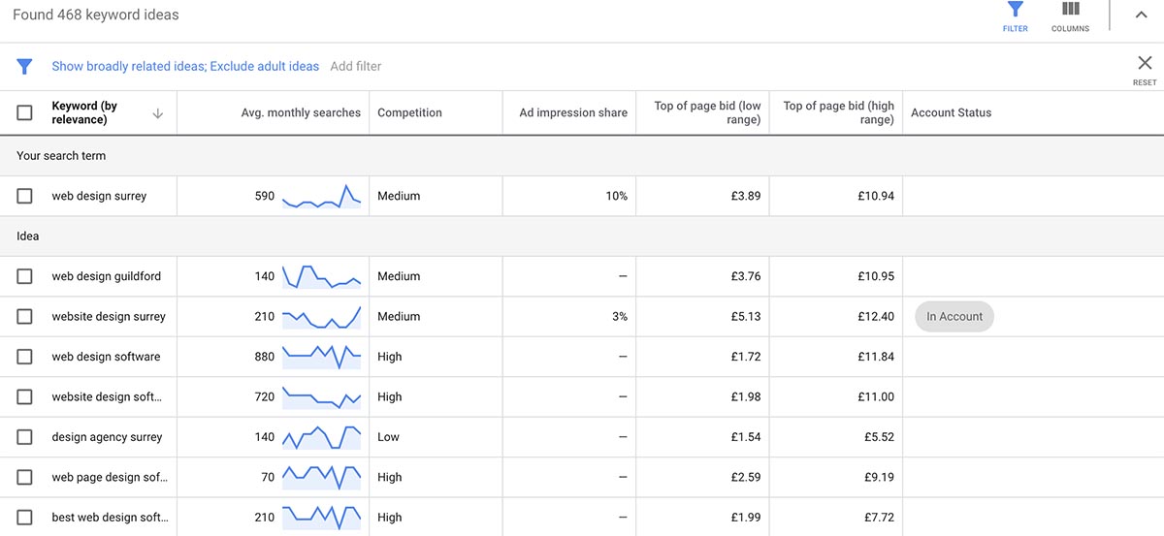Click Add filter
The height and width of the screenshot is (536, 1164).
tap(356, 66)
